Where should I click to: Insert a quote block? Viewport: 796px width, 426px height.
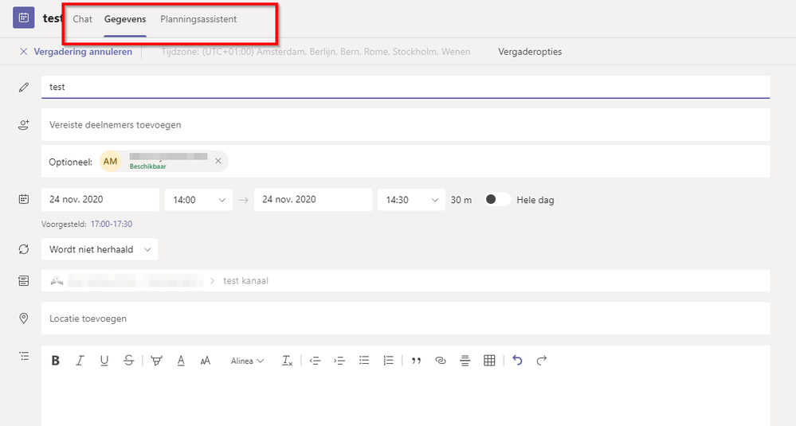tap(416, 361)
